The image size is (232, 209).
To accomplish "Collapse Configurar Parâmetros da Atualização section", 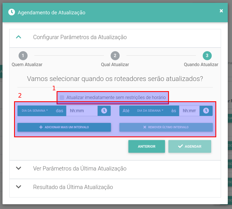I will (x=19, y=37).
